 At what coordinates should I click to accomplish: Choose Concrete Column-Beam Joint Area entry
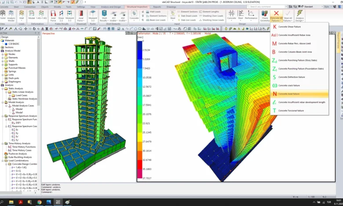[x=299, y=52]
